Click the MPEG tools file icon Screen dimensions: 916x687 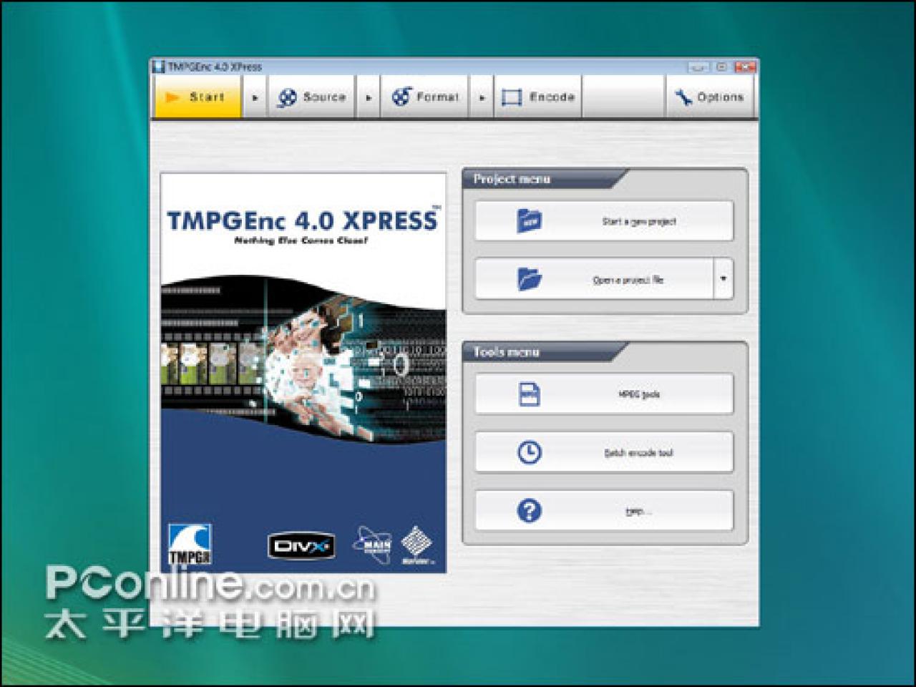tap(530, 394)
